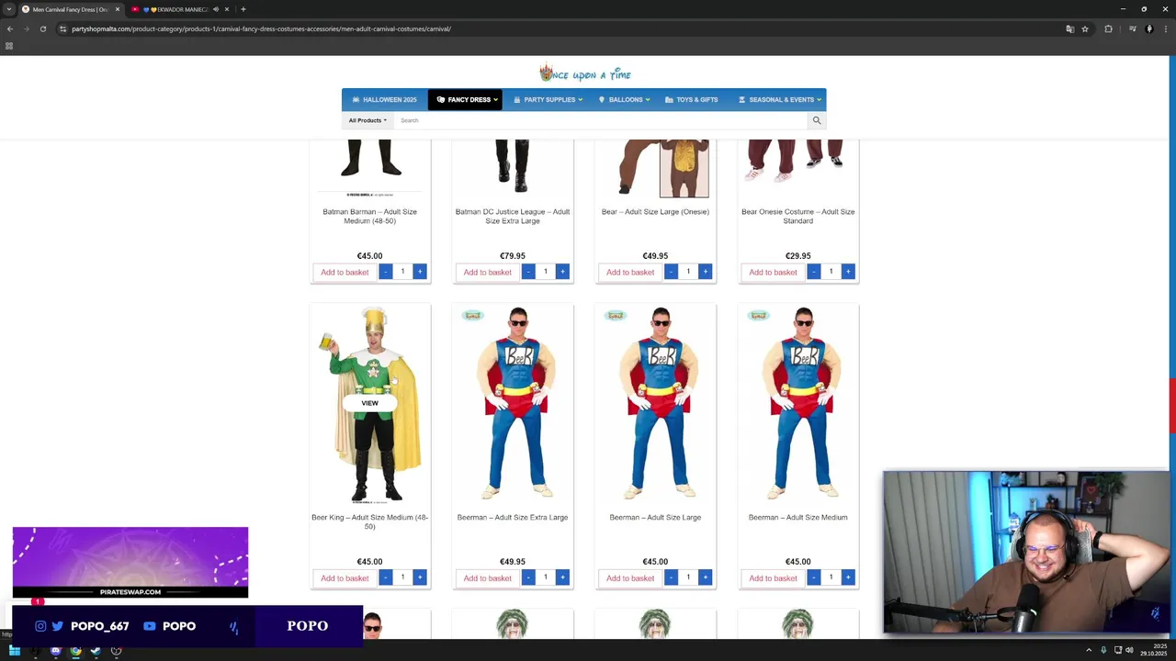Click quantity field for Beerman Adult Size Medium
Viewport: 1176px width, 661px height.
tap(831, 577)
